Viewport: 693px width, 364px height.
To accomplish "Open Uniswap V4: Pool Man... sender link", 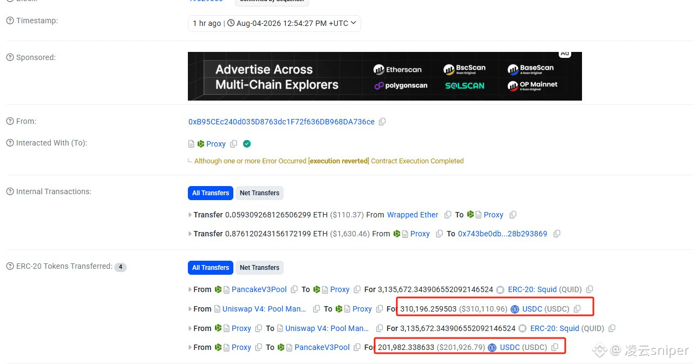I will point(264,309).
